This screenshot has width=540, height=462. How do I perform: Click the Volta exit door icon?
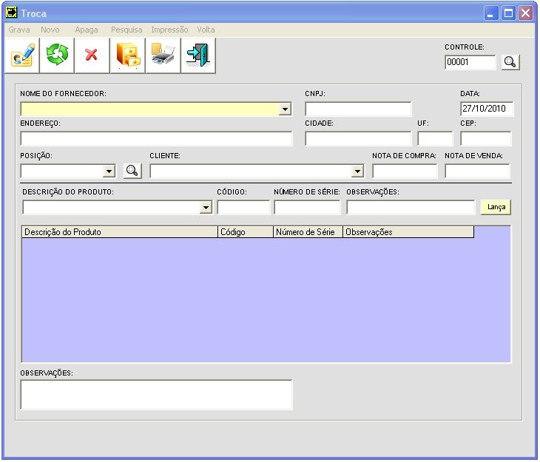point(198,55)
